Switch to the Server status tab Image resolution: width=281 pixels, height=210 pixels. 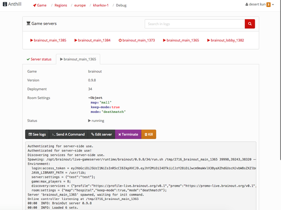[38, 59]
